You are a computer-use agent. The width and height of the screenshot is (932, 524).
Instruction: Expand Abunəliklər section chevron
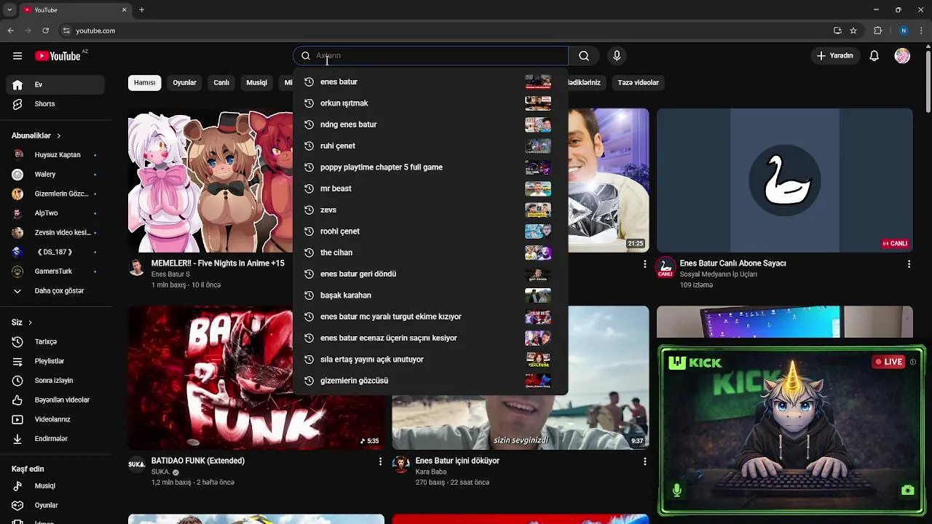(x=59, y=136)
